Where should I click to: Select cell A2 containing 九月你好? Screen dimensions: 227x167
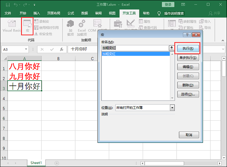point(24,76)
